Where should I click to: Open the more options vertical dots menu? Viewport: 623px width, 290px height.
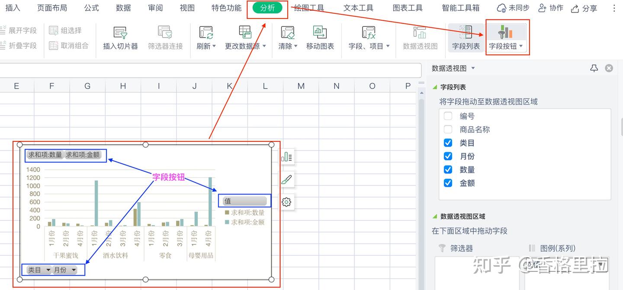pyautogui.click(x=614, y=8)
